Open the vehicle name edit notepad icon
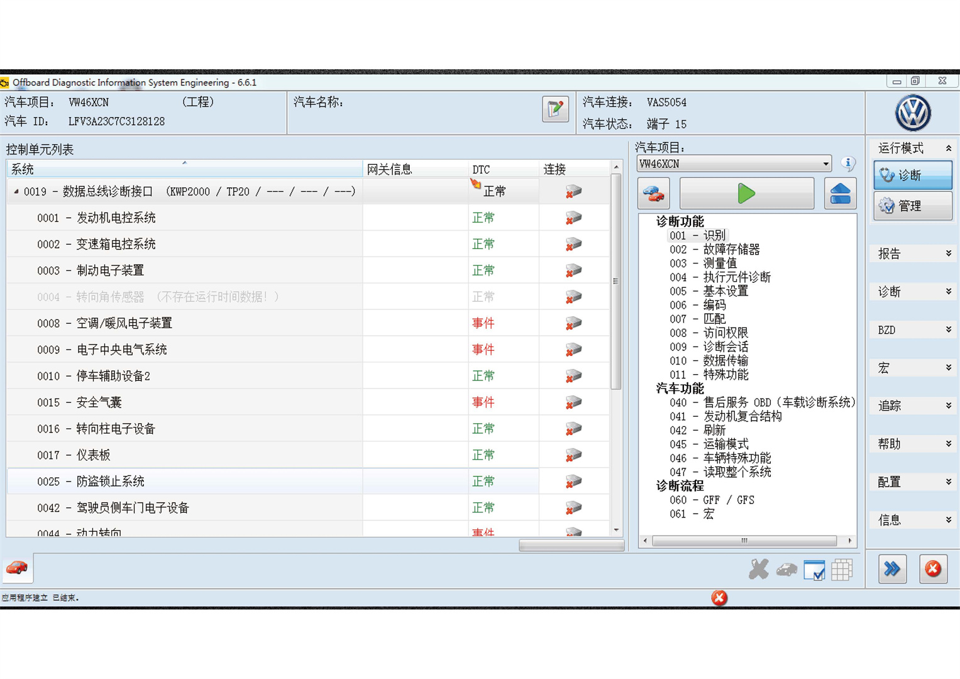Image resolution: width=960 pixels, height=679 pixels. pos(555,109)
